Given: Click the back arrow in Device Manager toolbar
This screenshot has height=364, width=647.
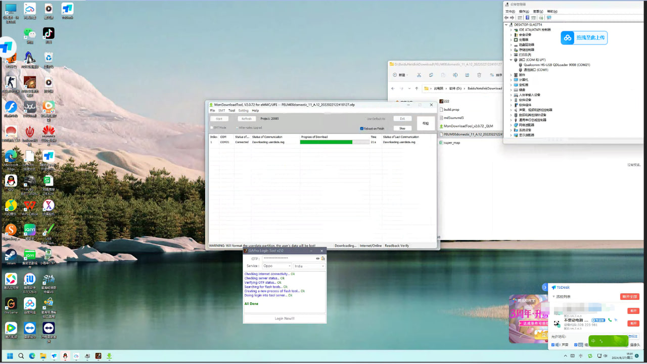Looking at the screenshot, I should point(507,18).
